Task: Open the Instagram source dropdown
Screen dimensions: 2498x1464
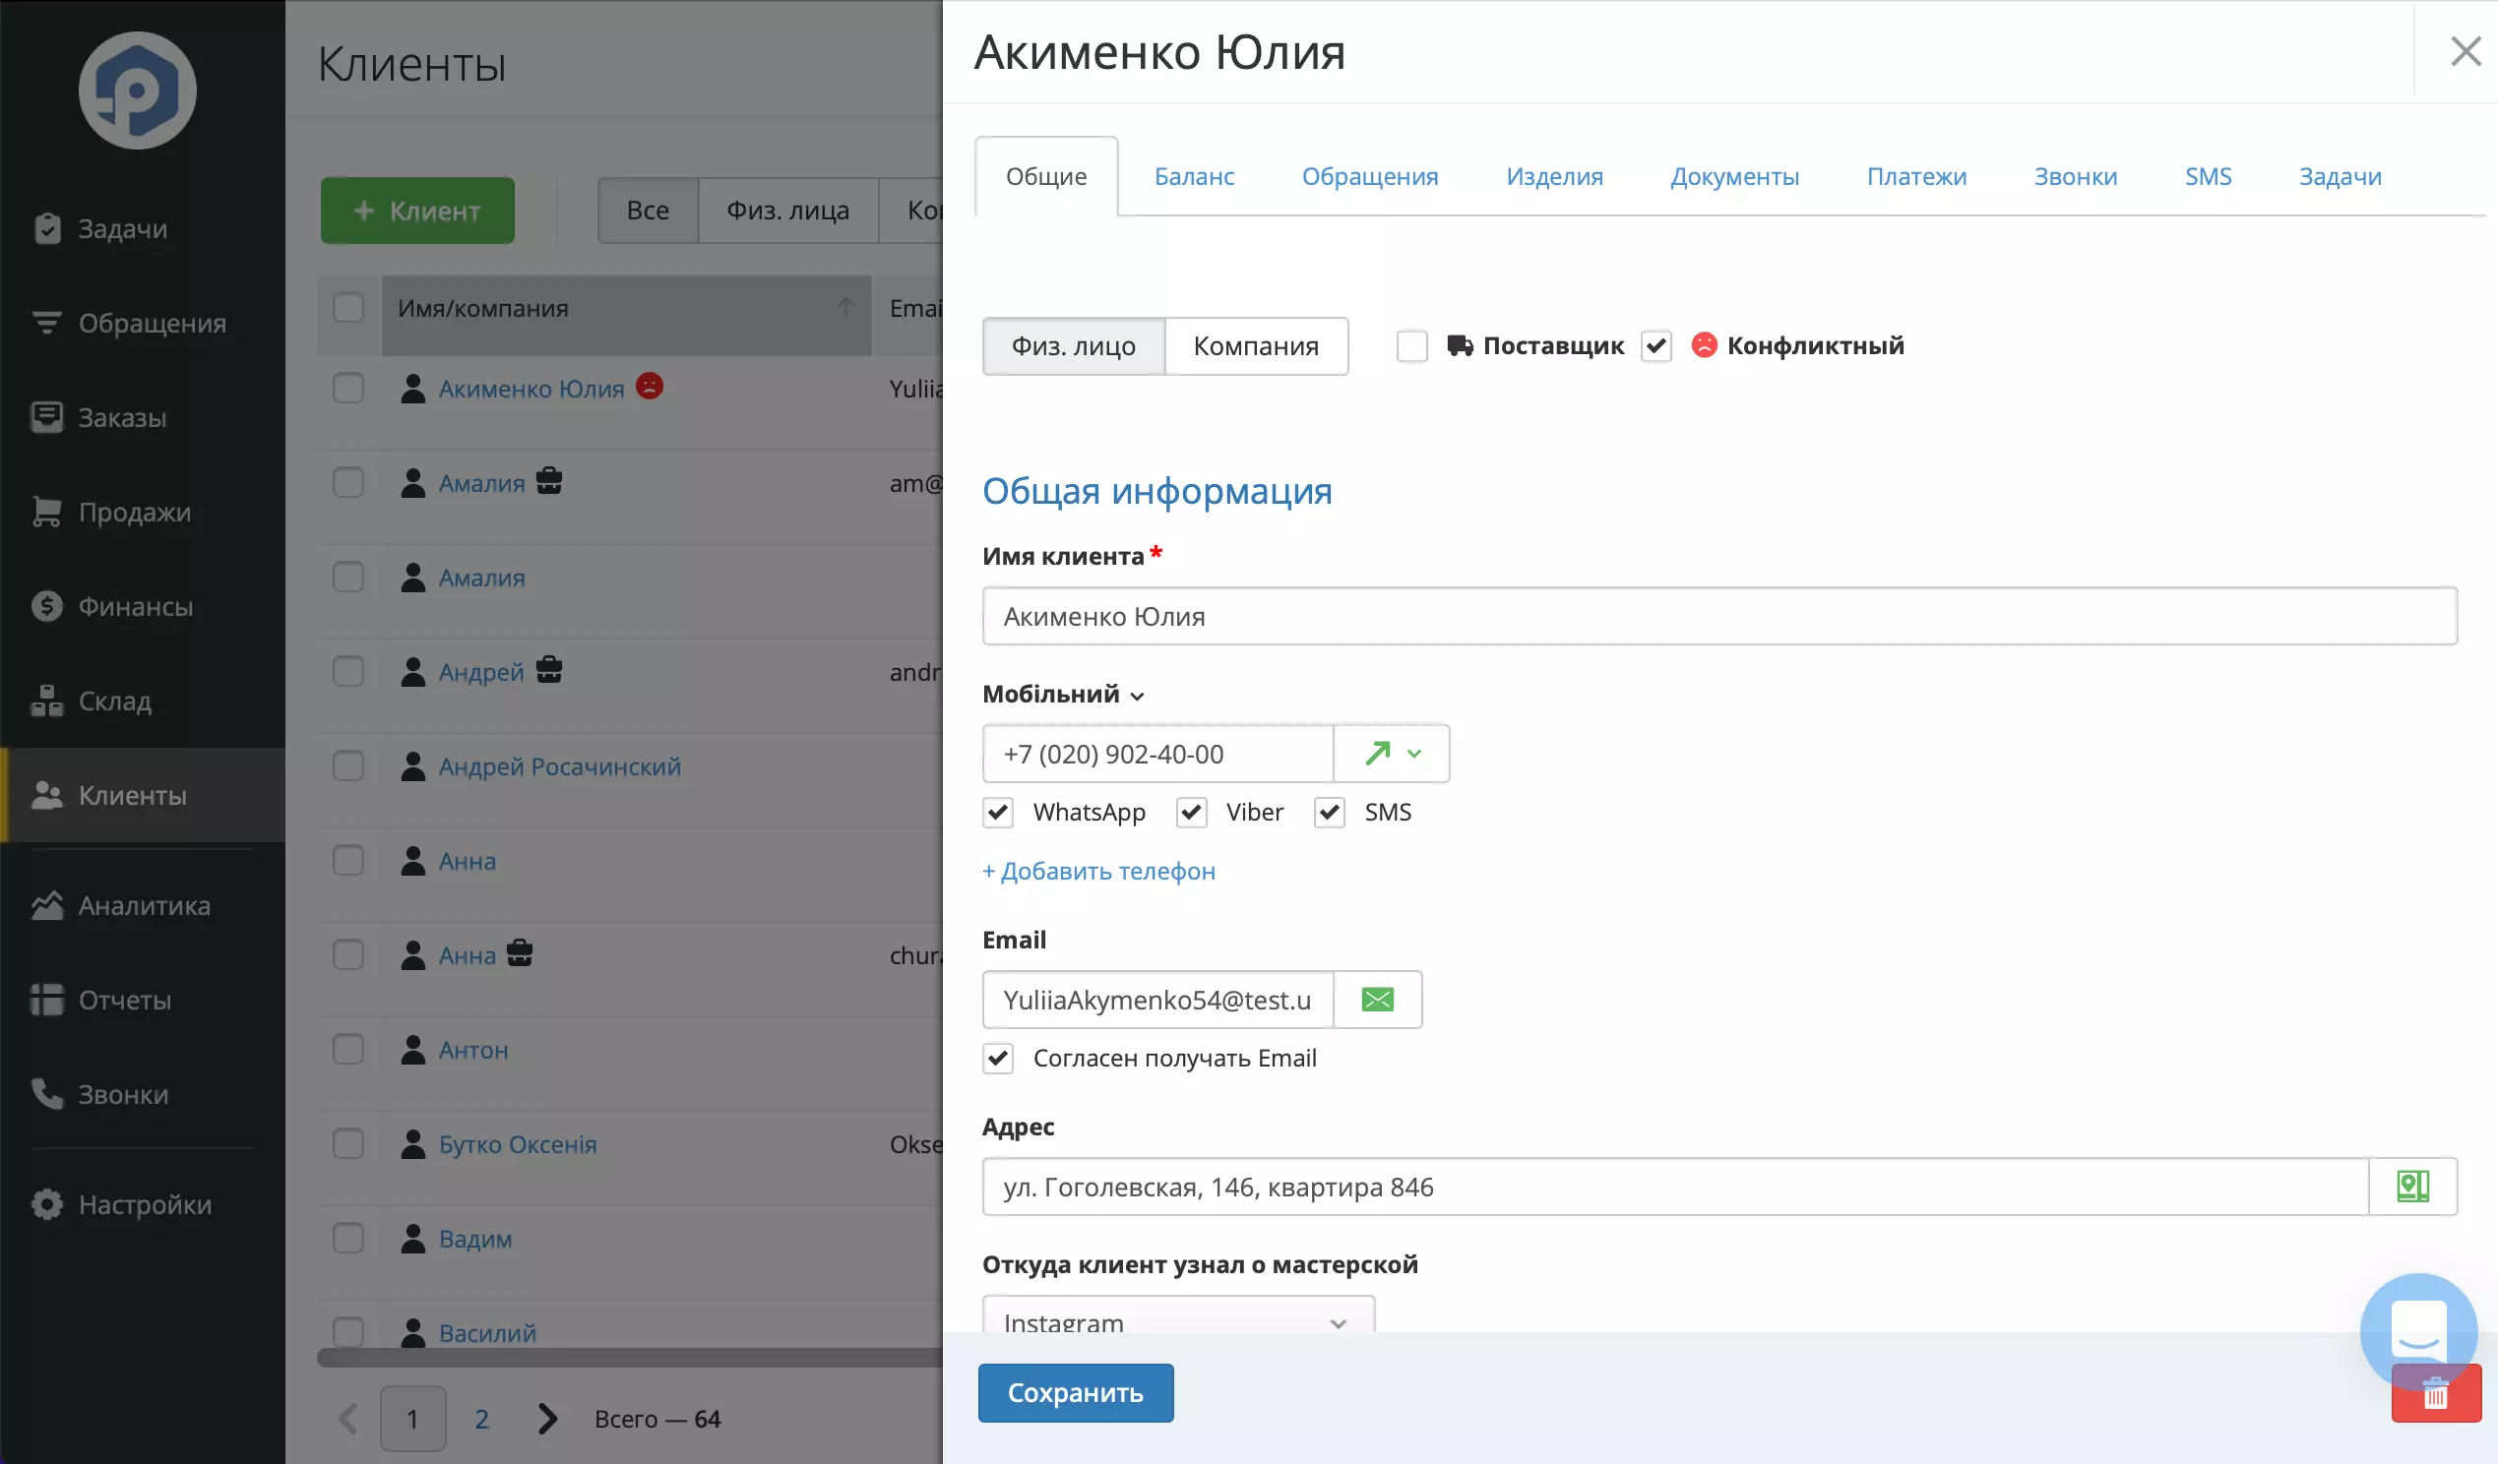Action: click(1177, 1315)
